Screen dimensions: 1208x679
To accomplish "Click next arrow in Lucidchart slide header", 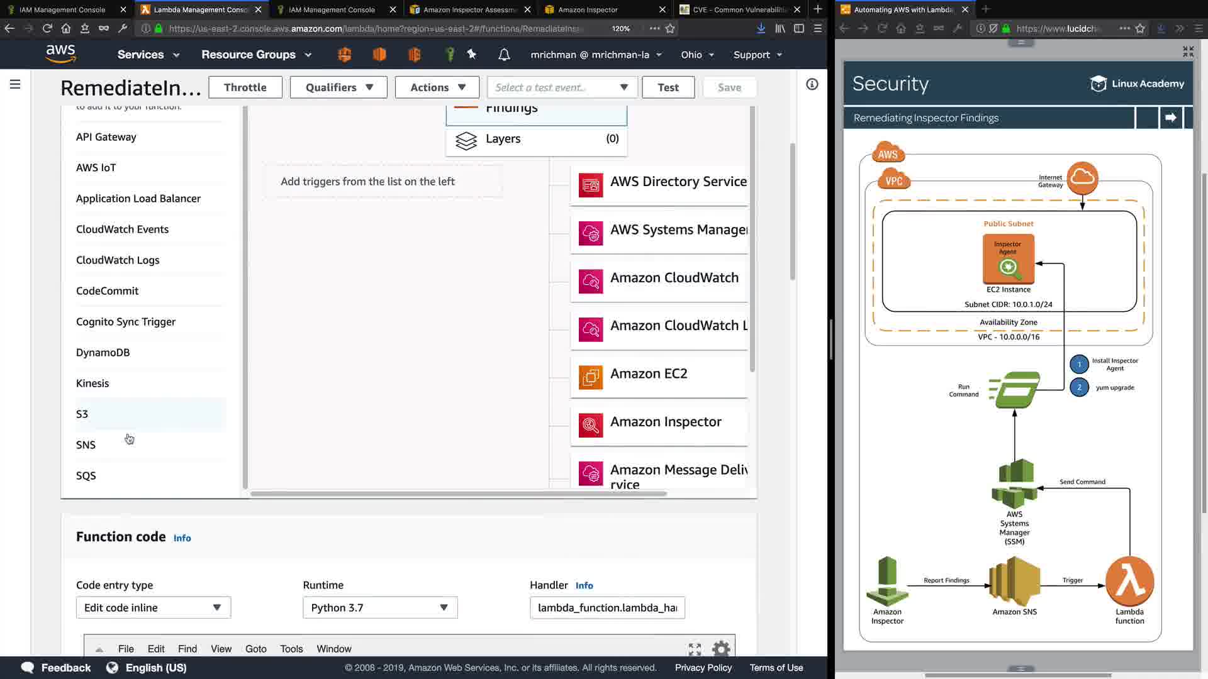I will tap(1170, 118).
